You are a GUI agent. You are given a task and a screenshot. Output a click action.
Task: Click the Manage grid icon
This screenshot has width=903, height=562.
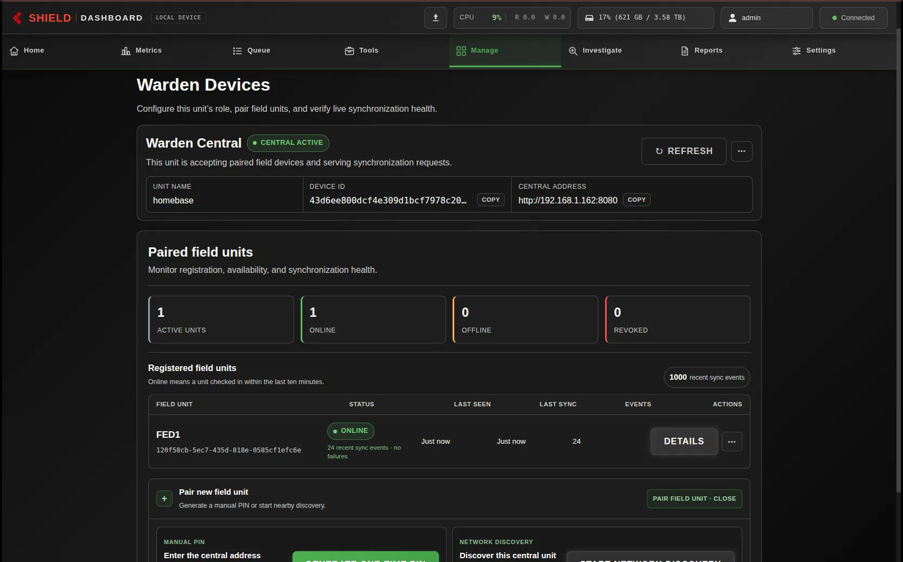(x=461, y=51)
